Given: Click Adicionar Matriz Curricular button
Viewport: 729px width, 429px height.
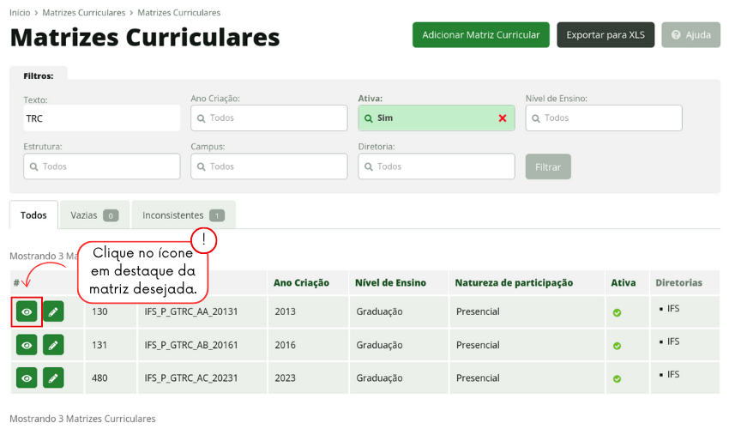Looking at the screenshot, I should [x=480, y=35].
